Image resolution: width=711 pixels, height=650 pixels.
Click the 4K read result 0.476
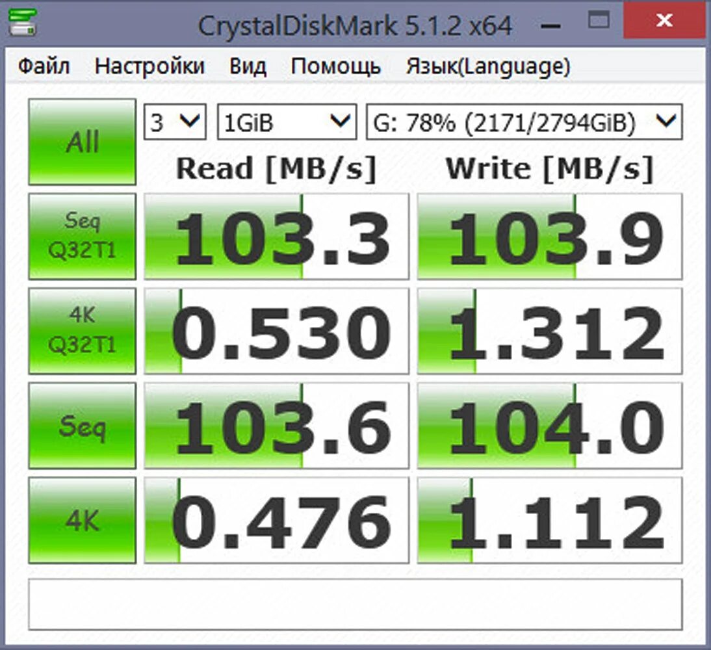[x=277, y=520]
